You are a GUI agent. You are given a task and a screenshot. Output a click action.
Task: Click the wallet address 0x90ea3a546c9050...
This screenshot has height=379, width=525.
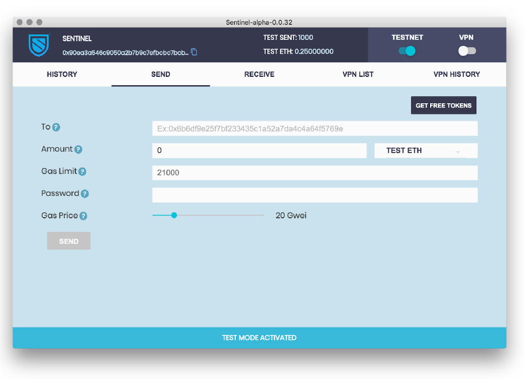(125, 53)
